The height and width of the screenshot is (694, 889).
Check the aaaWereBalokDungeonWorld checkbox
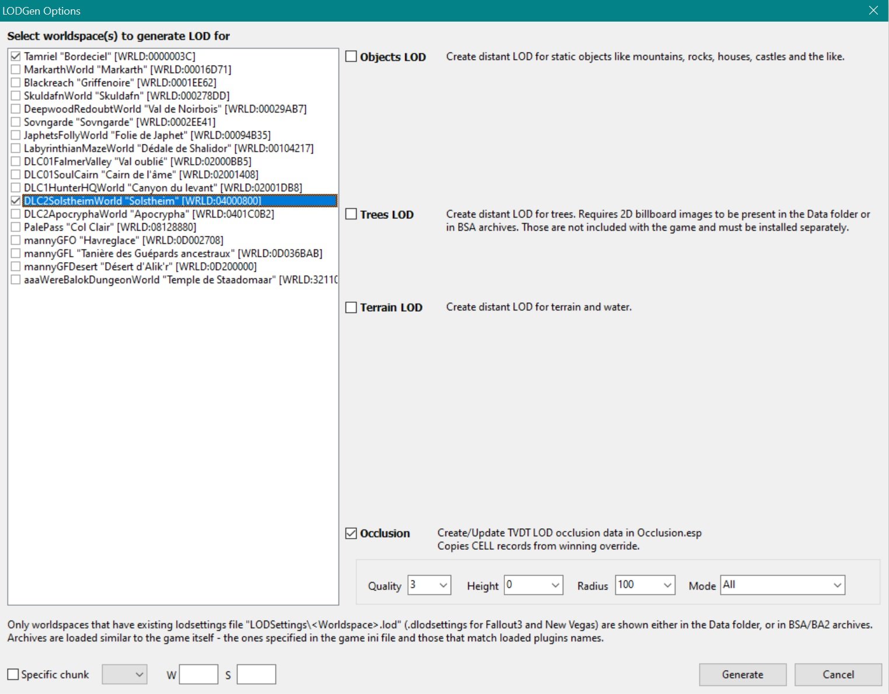[x=16, y=280]
